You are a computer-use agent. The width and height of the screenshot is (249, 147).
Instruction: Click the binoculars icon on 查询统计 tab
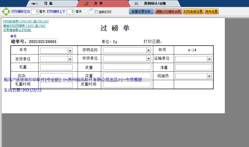pos(136,4)
